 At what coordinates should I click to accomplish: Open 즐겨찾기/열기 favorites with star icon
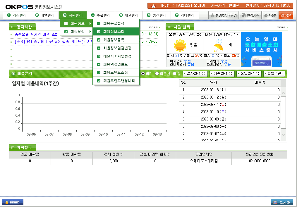[x=223, y=15]
